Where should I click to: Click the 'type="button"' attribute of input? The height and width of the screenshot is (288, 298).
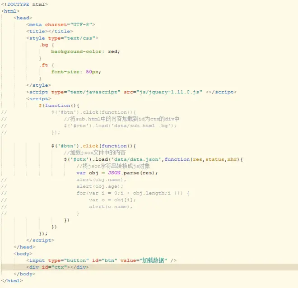coord(69,260)
